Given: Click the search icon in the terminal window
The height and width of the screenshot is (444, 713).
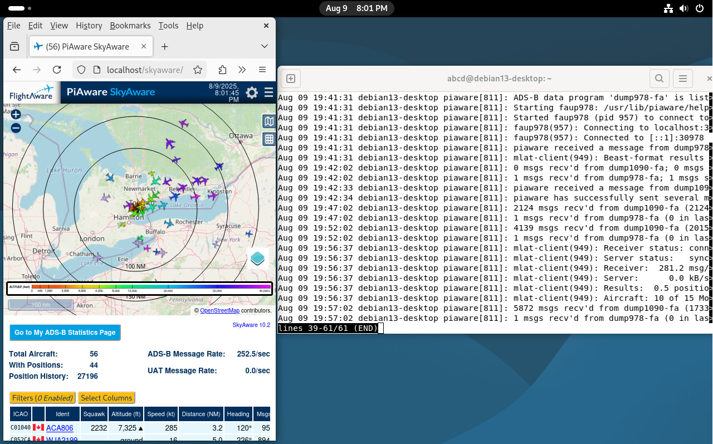Looking at the screenshot, I should (659, 78).
